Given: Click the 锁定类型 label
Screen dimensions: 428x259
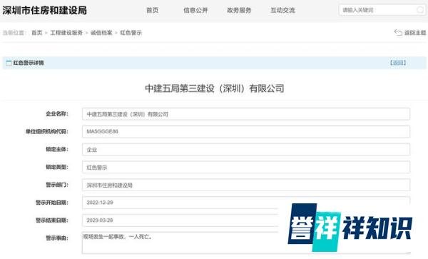Looking at the screenshot, I should 57,167.
